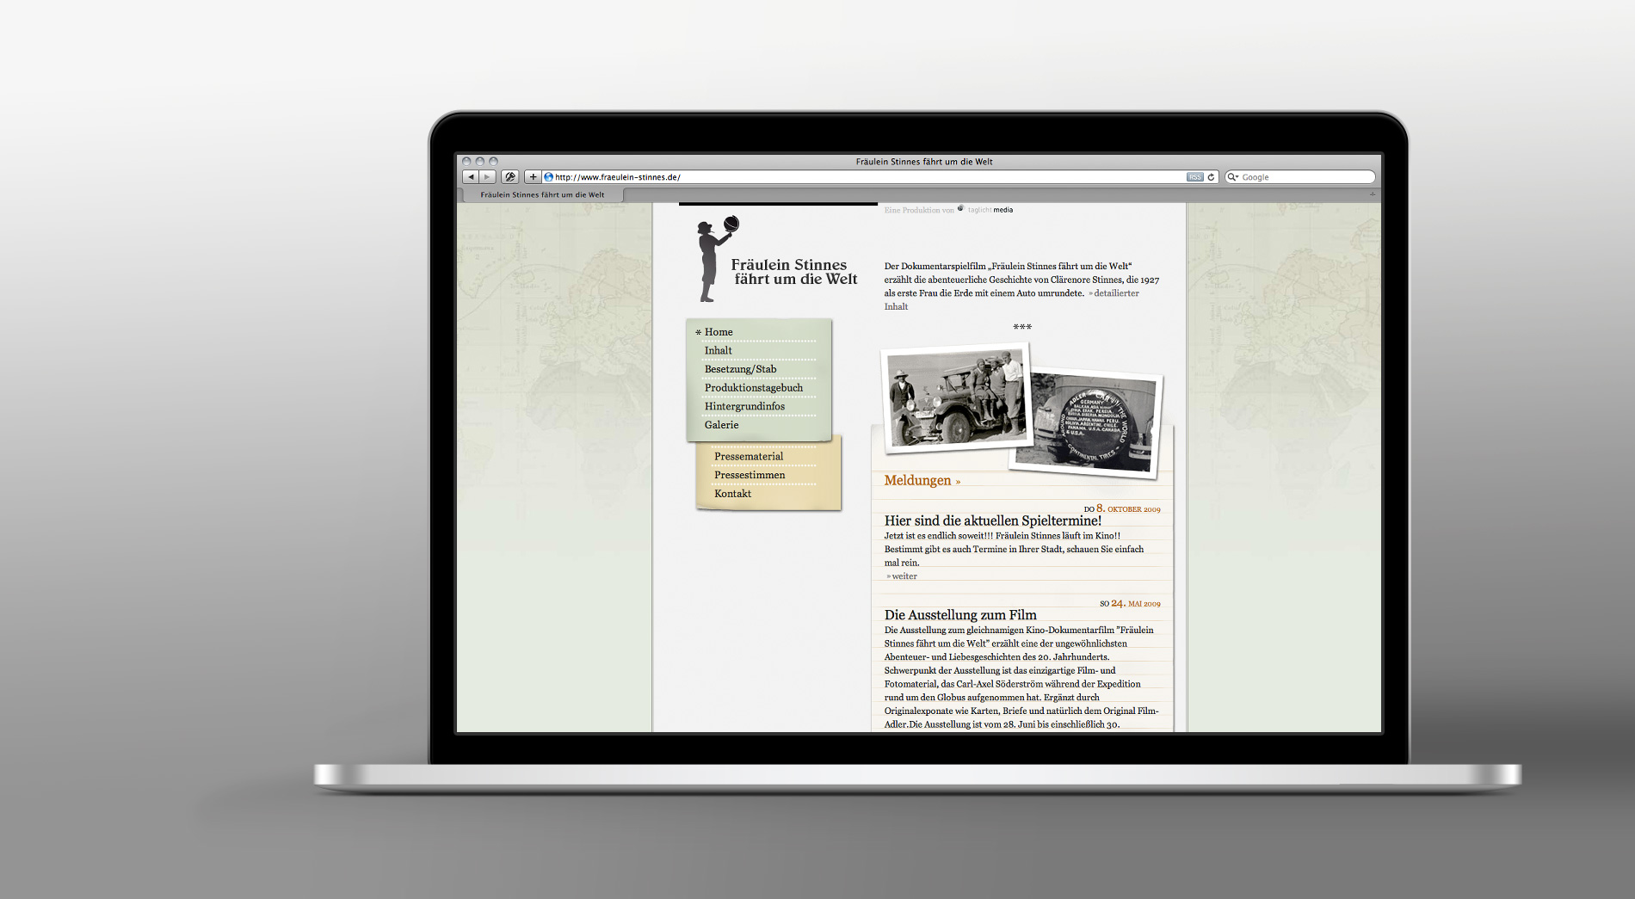1635x899 pixels.
Task: Click the browser back arrow button
Action: pyautogui.click(x=471, y=177)
